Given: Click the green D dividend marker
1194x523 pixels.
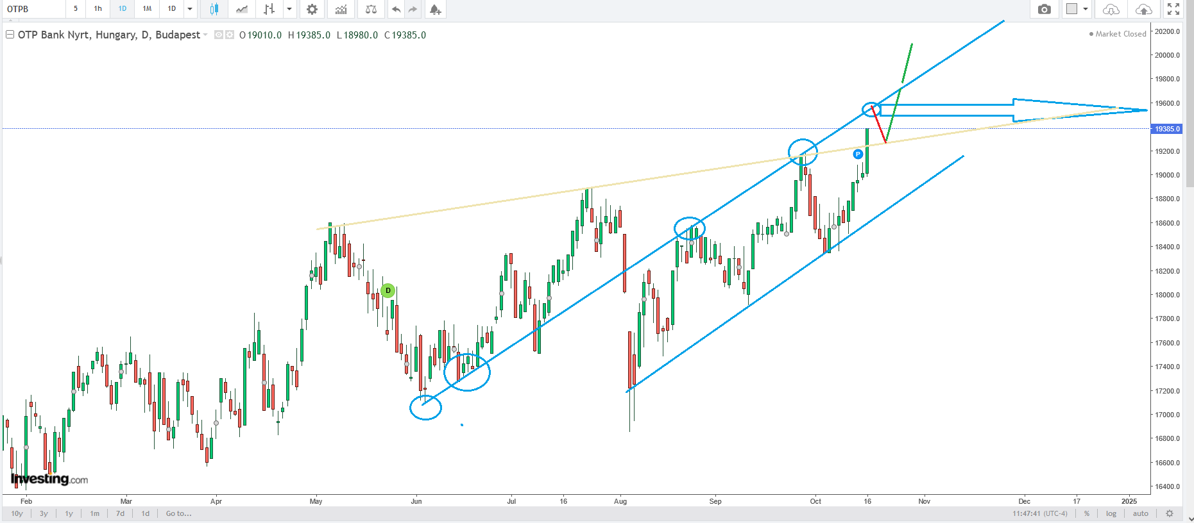Looking at the screenshot, I should point(388,291).
